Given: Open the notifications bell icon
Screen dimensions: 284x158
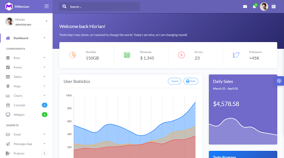Looking at the screenshot, I should click(255, 7).
